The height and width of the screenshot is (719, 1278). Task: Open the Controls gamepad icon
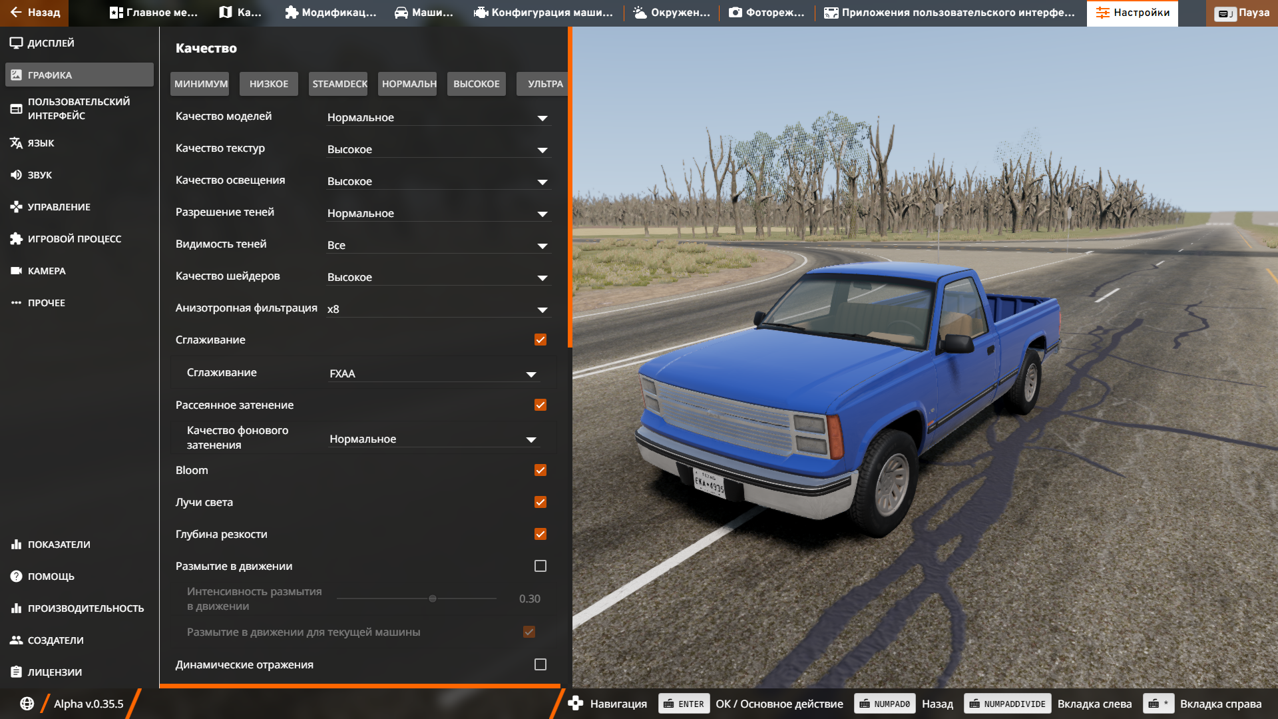pos(16,207)
